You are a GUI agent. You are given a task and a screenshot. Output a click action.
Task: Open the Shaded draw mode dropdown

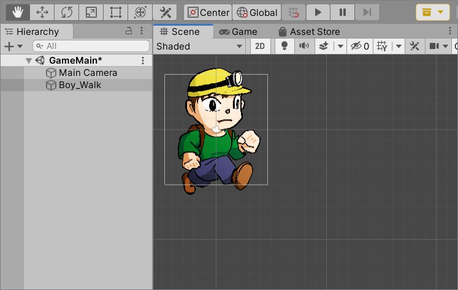pyautogui.click(x=199, y=46)
